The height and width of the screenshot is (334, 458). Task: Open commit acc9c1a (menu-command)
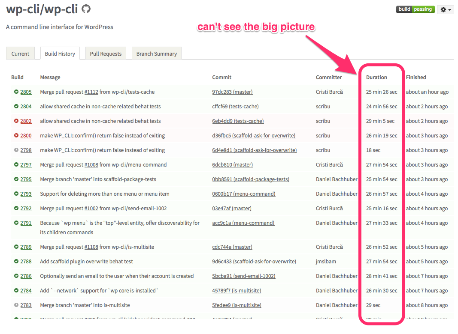tap(243, 223)
